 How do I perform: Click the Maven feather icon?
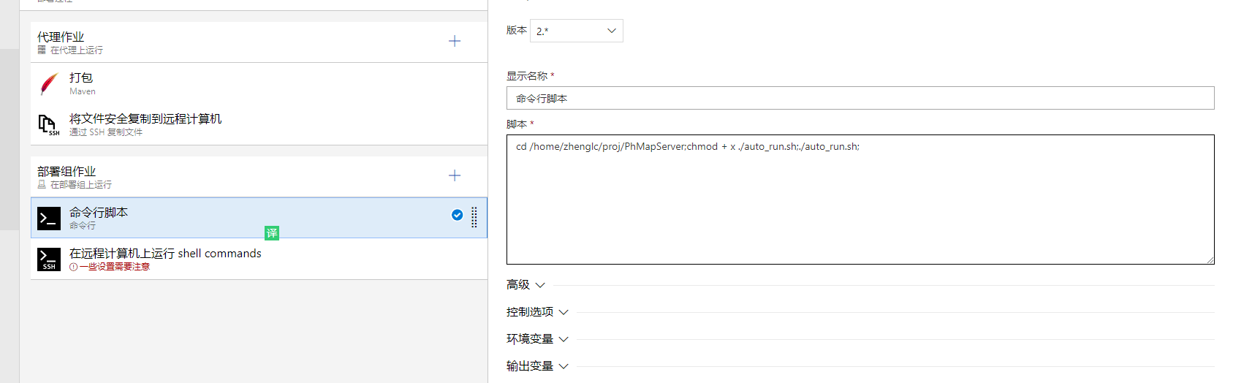[x=49, y=84]
